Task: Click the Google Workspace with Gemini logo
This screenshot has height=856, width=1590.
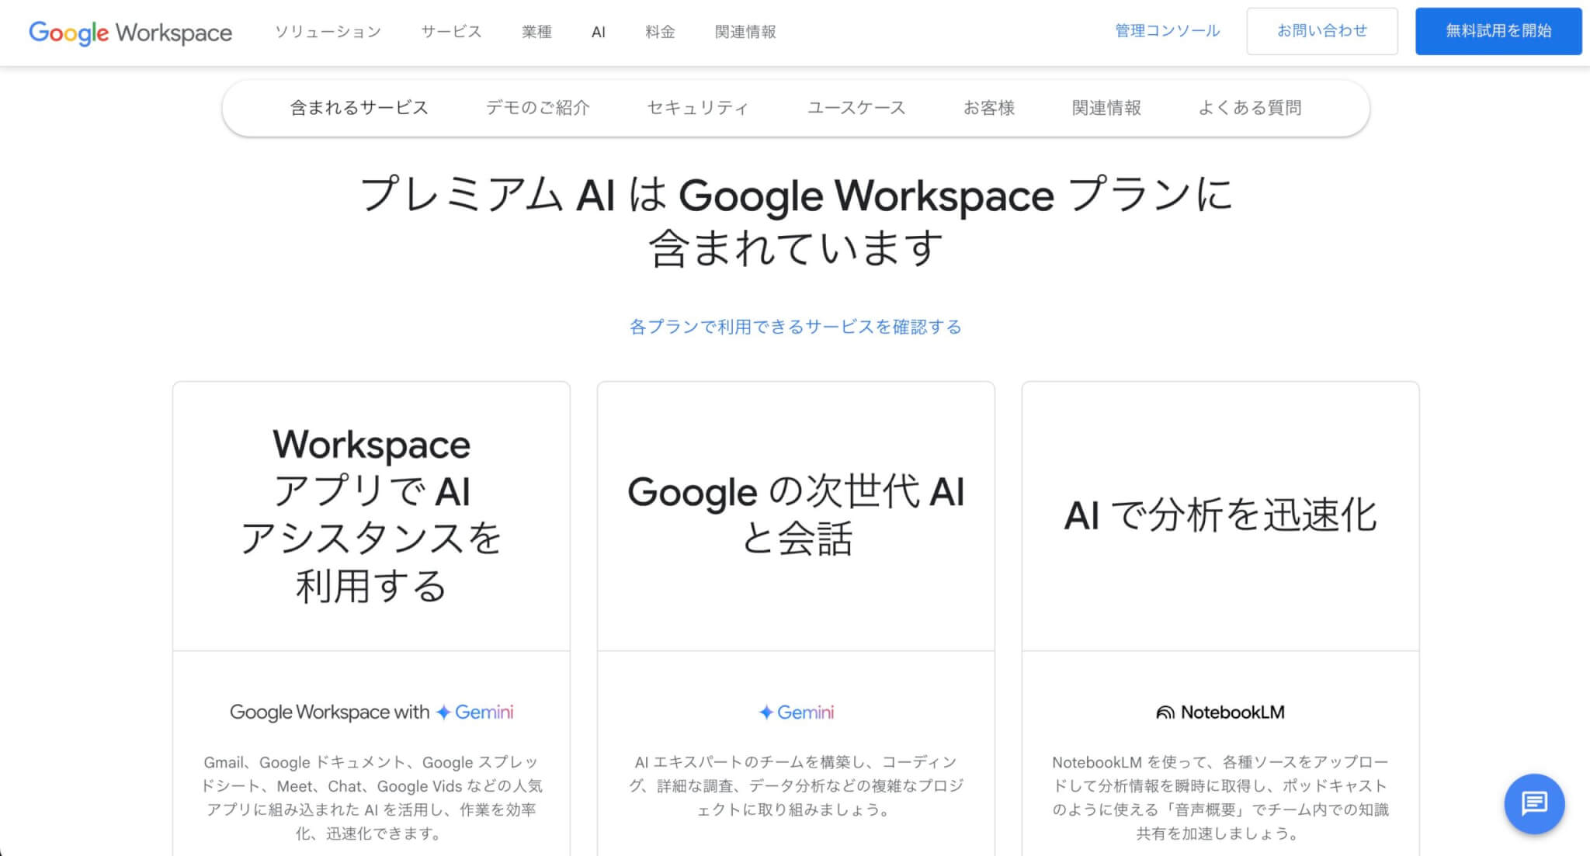Action: pyautogui.click(x=371, y=712)
